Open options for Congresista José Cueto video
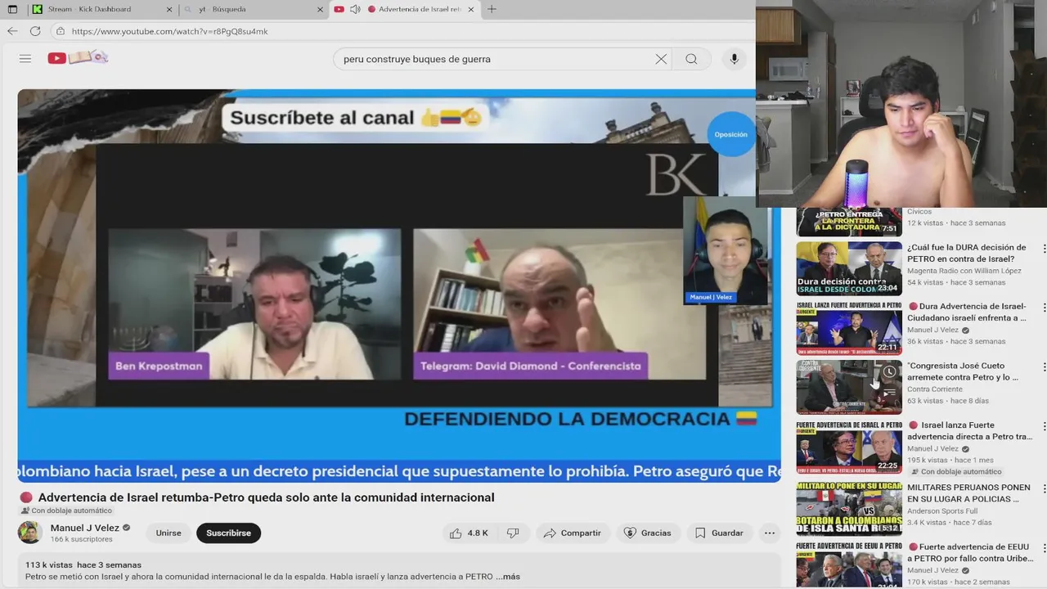The image size is (1047, 589). pyautogui.click(x=1043, y=366)
